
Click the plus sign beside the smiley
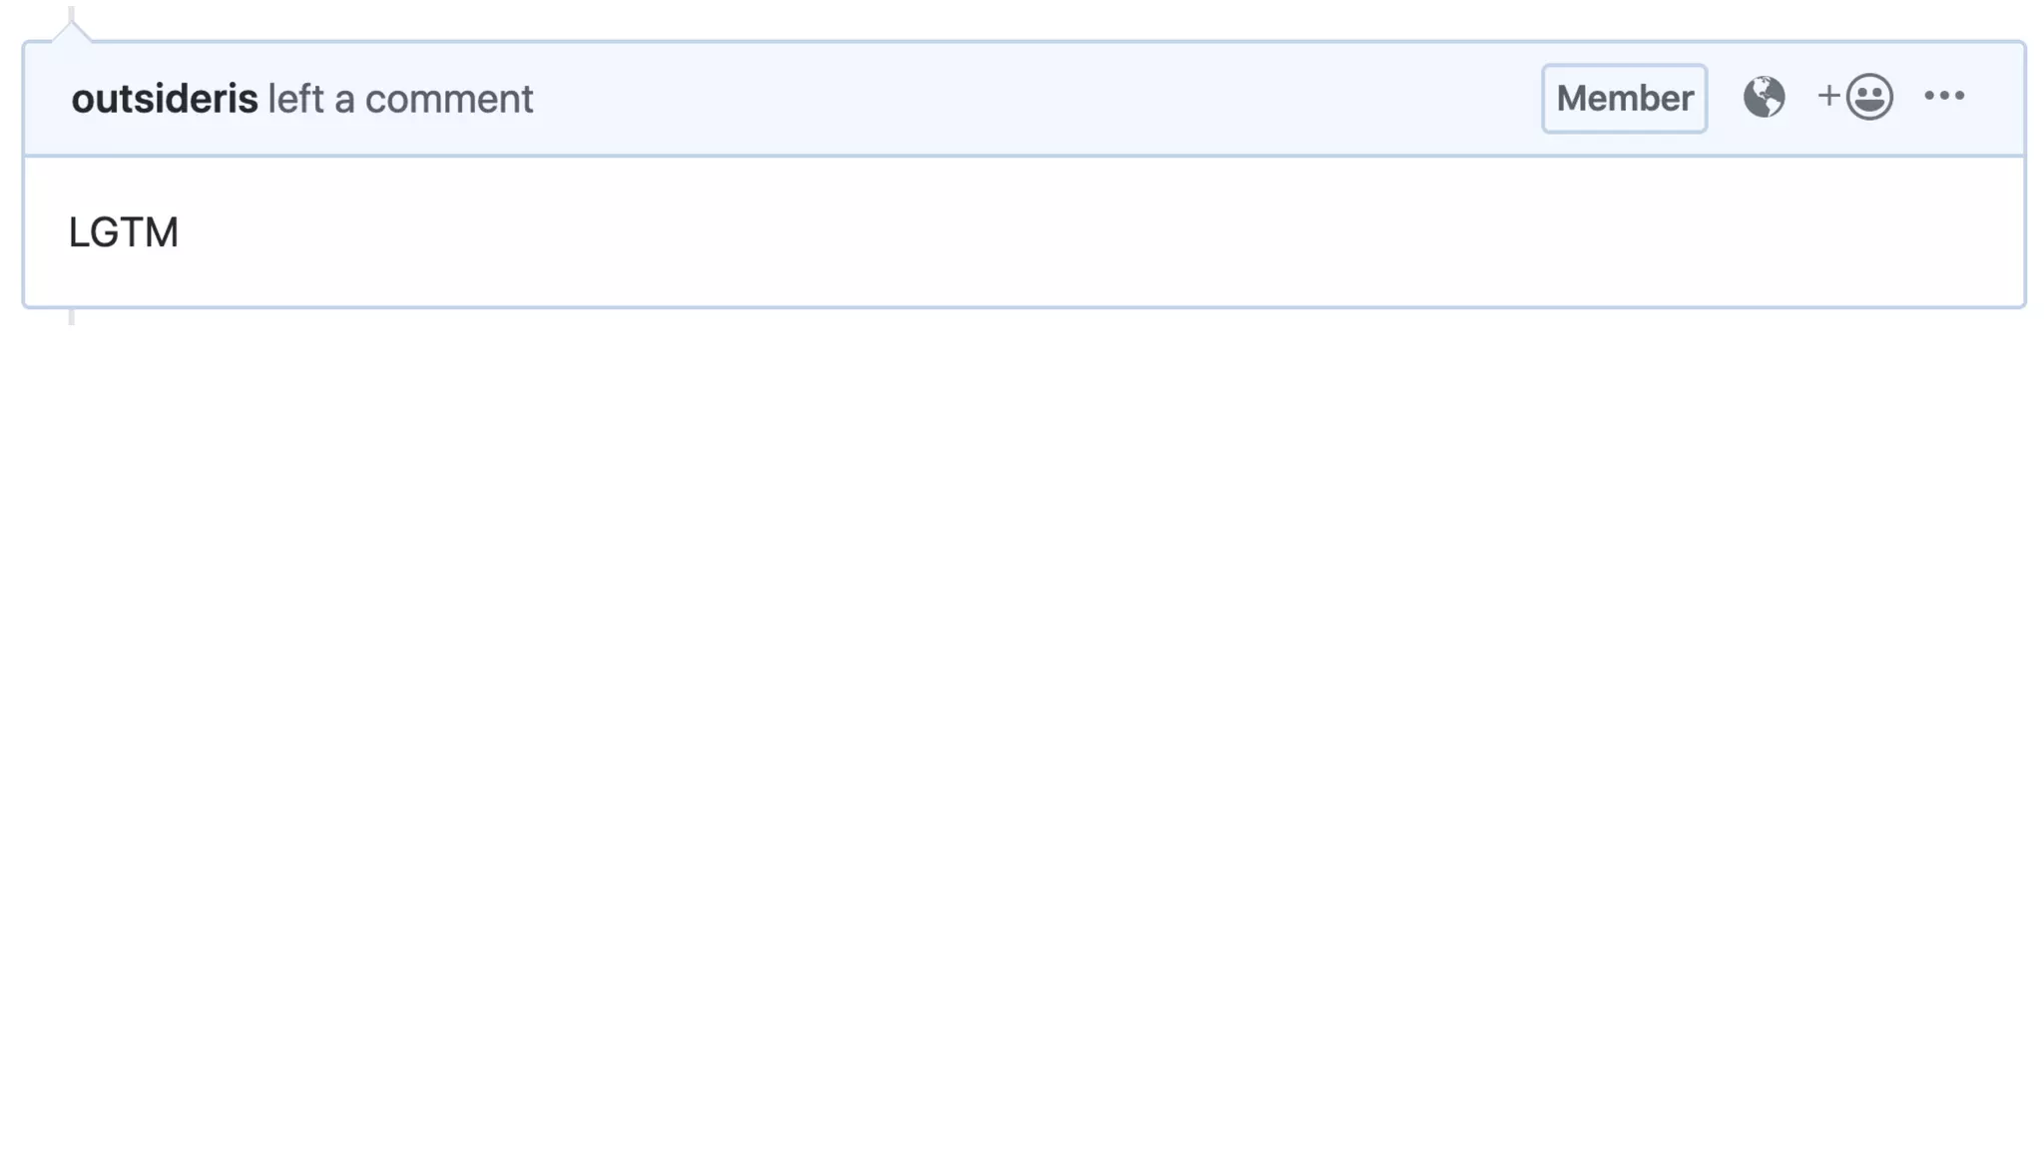pos(1828,96)
